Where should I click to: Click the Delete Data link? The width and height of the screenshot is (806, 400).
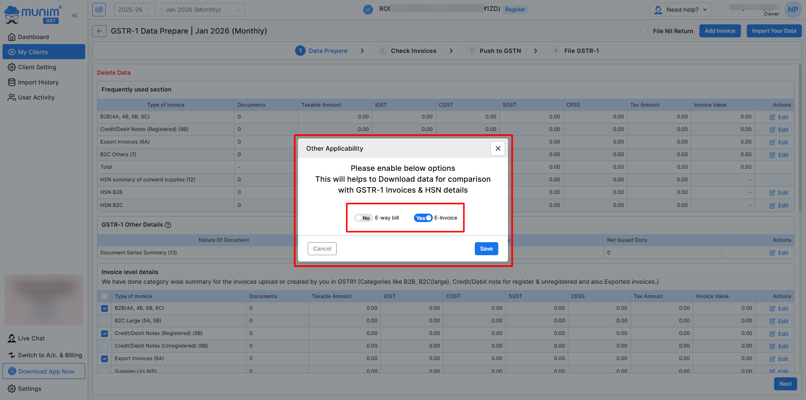click(x=114, y=73)
